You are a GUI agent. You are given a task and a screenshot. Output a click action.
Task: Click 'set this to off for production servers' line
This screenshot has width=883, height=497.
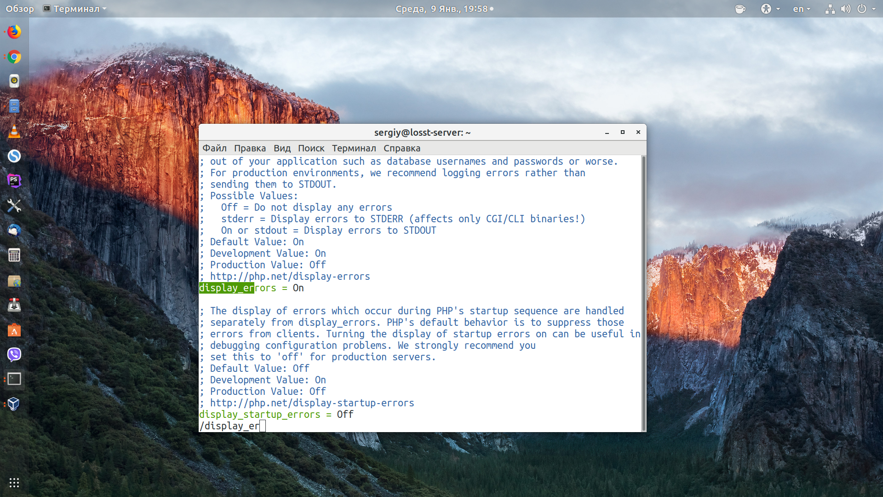pos(317,357)
